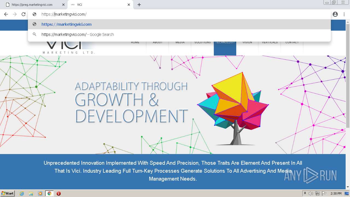This screenshot has width=350, height=197.
Task: Close the preg.marketingvici.com tab
Action: (x=63, y=5)
